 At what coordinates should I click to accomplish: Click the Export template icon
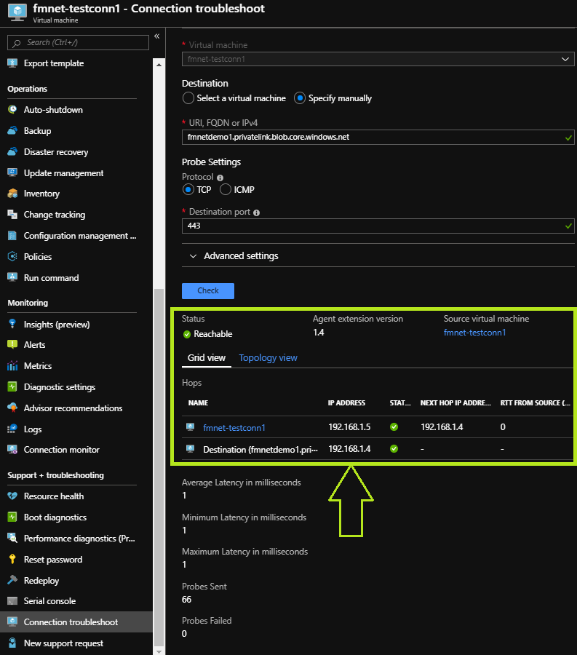(12, 63)
